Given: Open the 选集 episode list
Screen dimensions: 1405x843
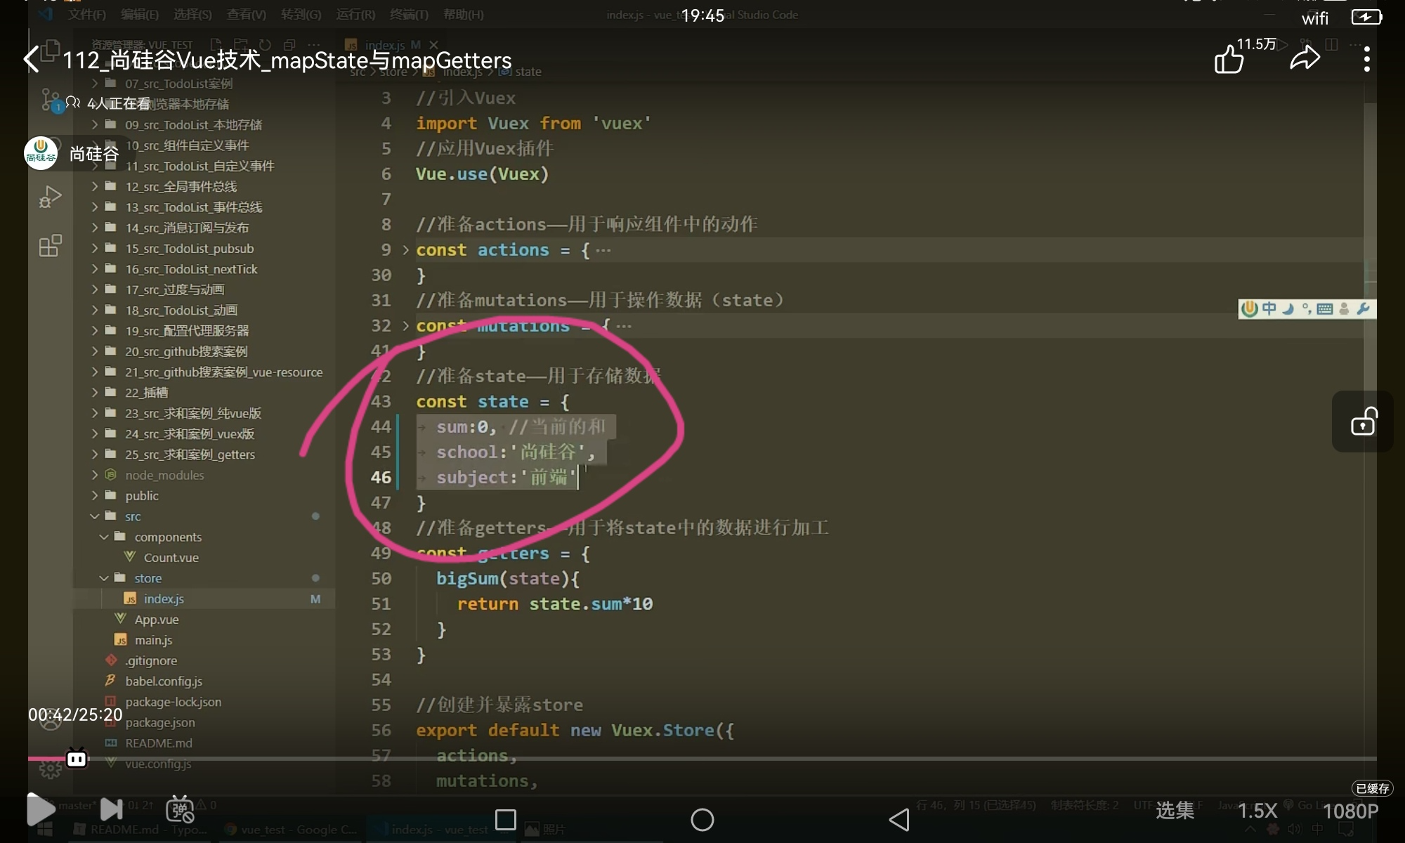Looking at the screenshot, I should (x=1175, y=811).
